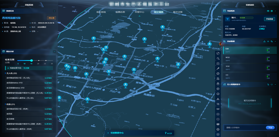Image resolution: width=279 pixels, height=137 pixels.
Task: Open the 低空巡检 tab
Action: click(101, 12)
